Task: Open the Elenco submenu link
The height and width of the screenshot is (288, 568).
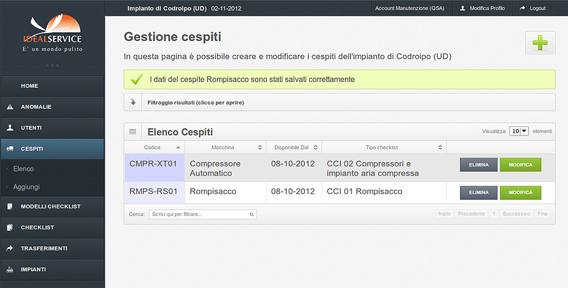Action: pyautogui.click(x=23, y=169)
